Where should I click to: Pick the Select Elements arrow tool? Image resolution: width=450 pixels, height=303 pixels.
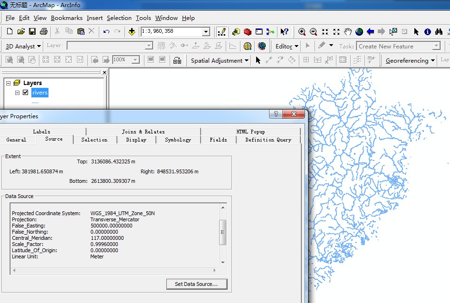416,31
